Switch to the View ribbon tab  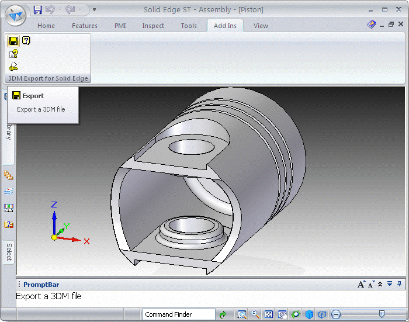click(x=261, y=26)
